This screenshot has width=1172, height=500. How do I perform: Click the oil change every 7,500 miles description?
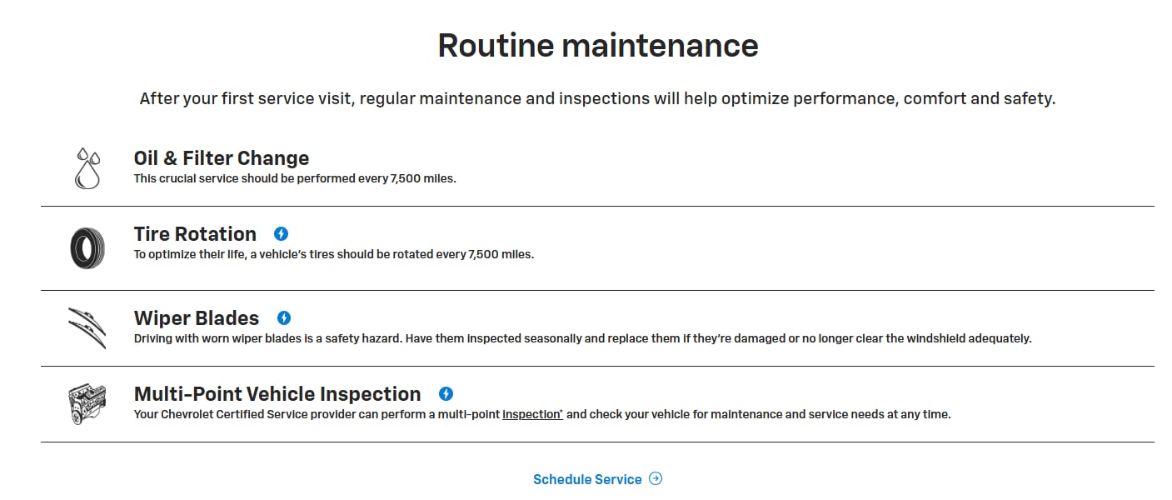click(x=295, y=178)
